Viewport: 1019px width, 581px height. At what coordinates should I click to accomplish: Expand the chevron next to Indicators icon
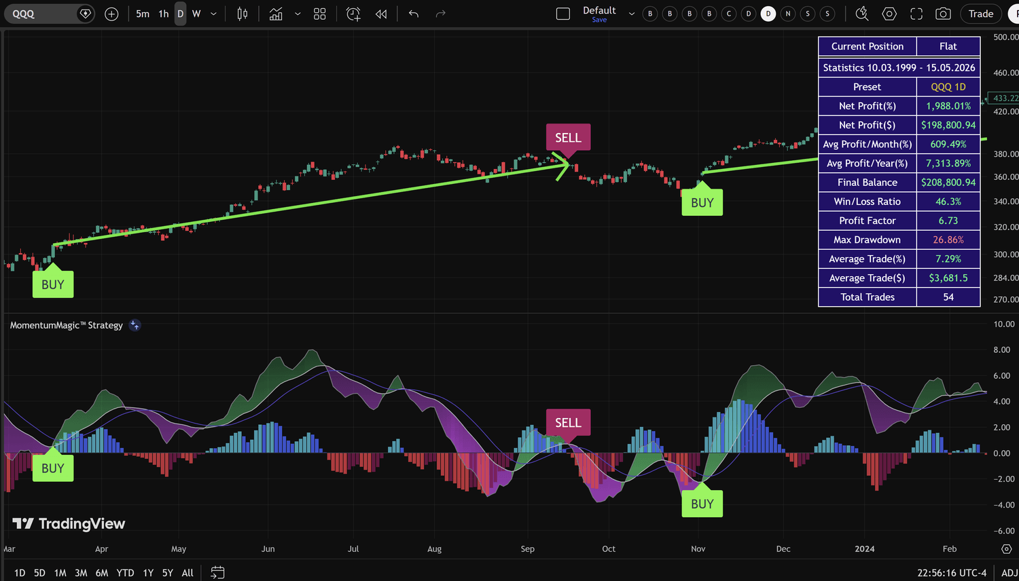(298, 14)
